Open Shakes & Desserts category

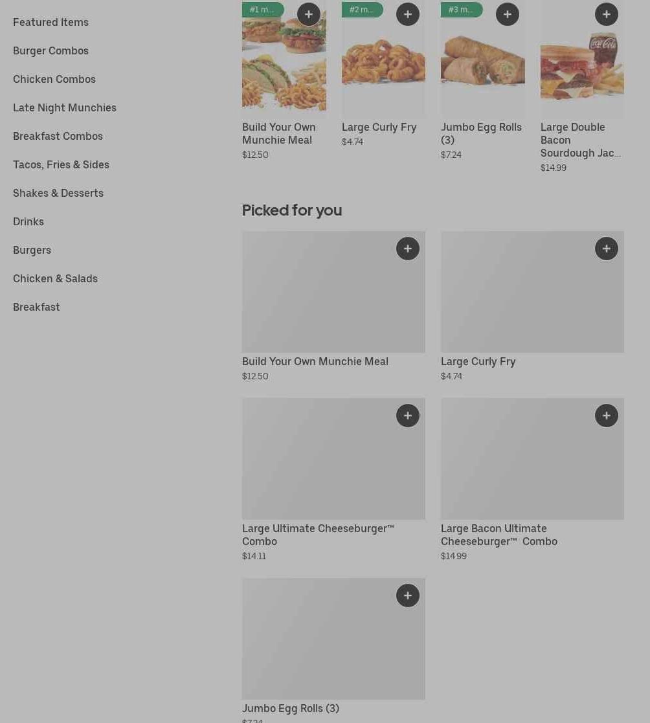coord(58,193)
